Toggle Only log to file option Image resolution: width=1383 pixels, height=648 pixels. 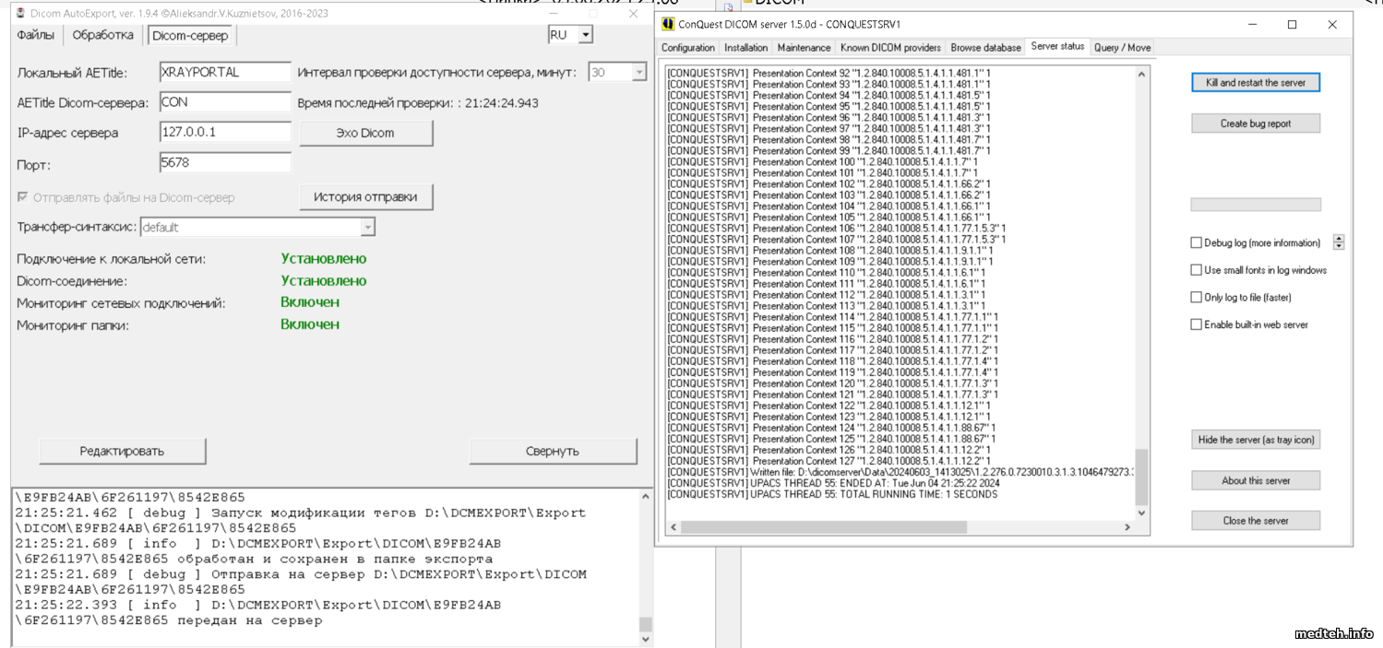click(x=1197, y=298)
